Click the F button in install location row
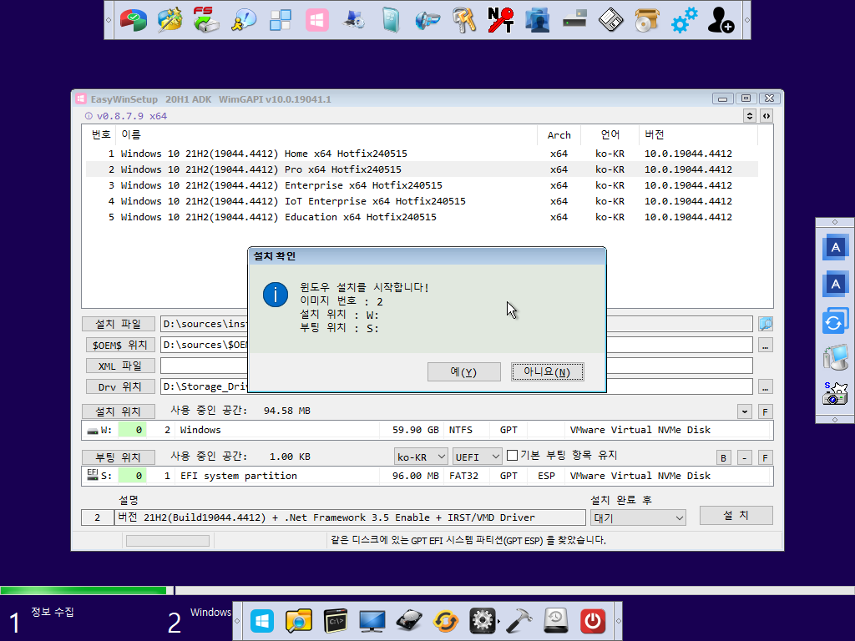 coord(765,412)
